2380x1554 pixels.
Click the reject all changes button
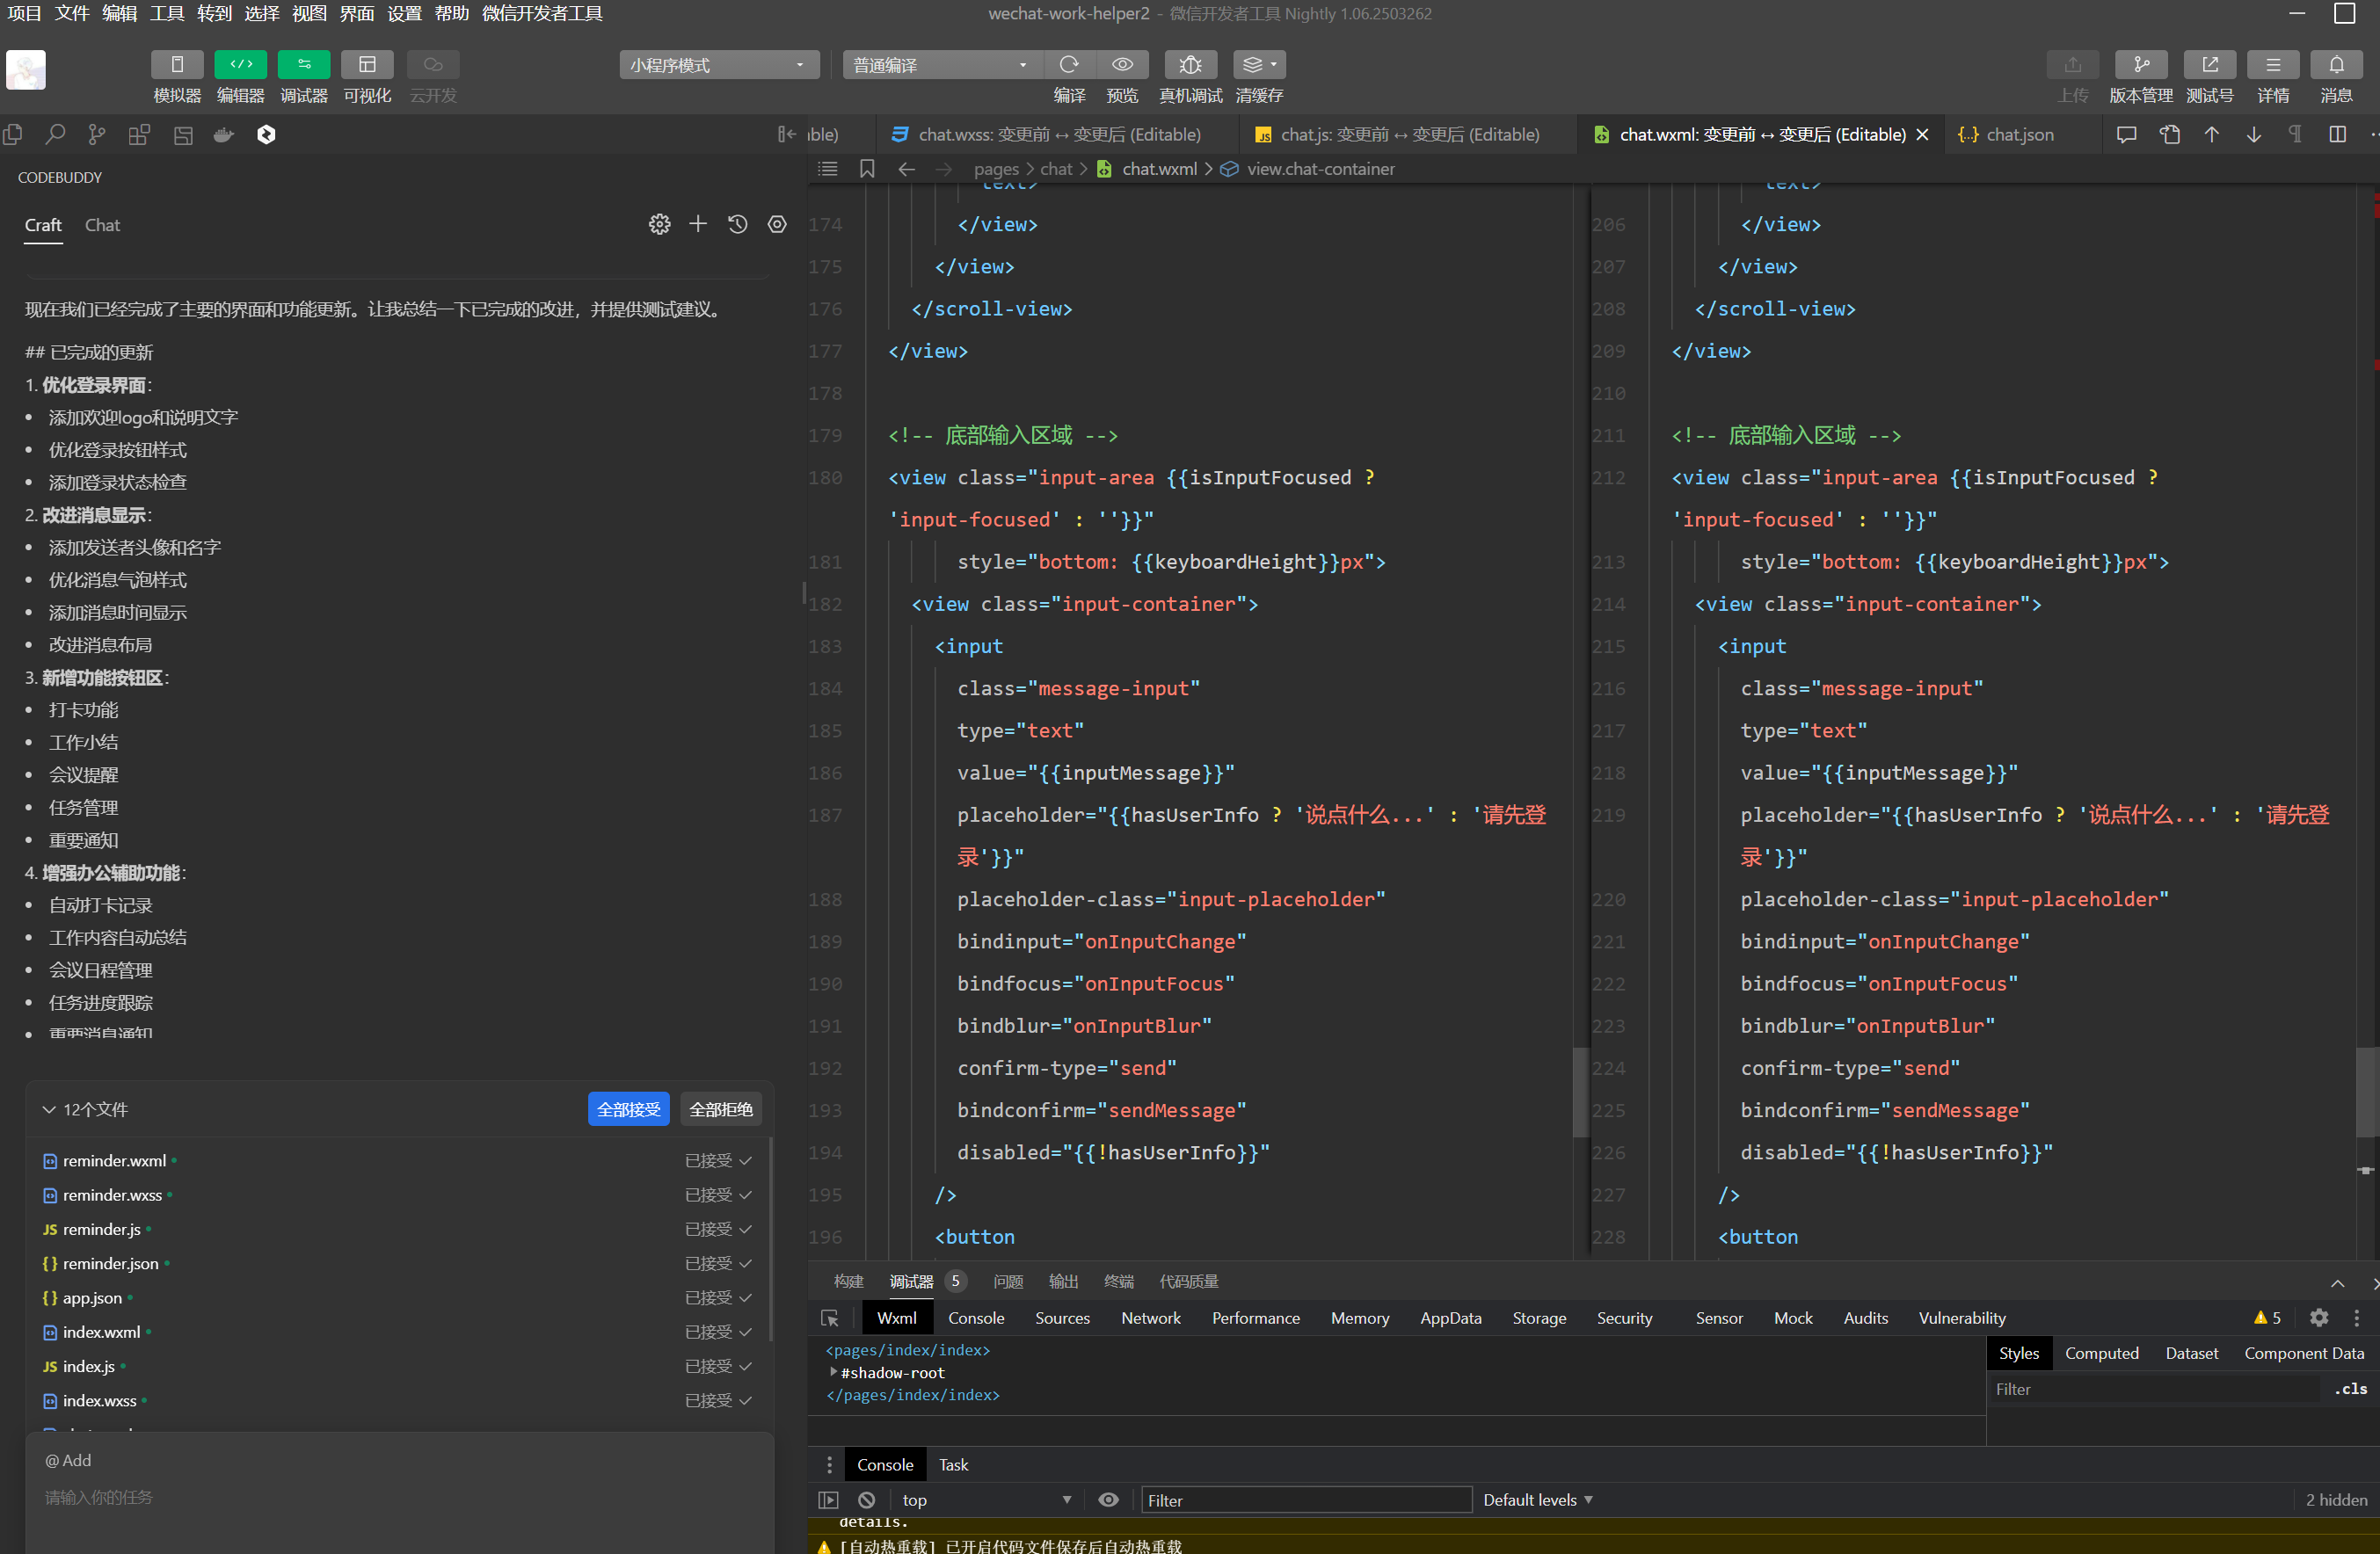coord(720,1109)
